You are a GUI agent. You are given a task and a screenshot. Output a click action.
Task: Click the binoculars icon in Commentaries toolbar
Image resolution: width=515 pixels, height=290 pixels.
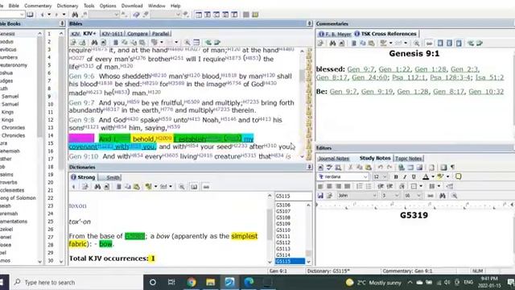(332, 43)
